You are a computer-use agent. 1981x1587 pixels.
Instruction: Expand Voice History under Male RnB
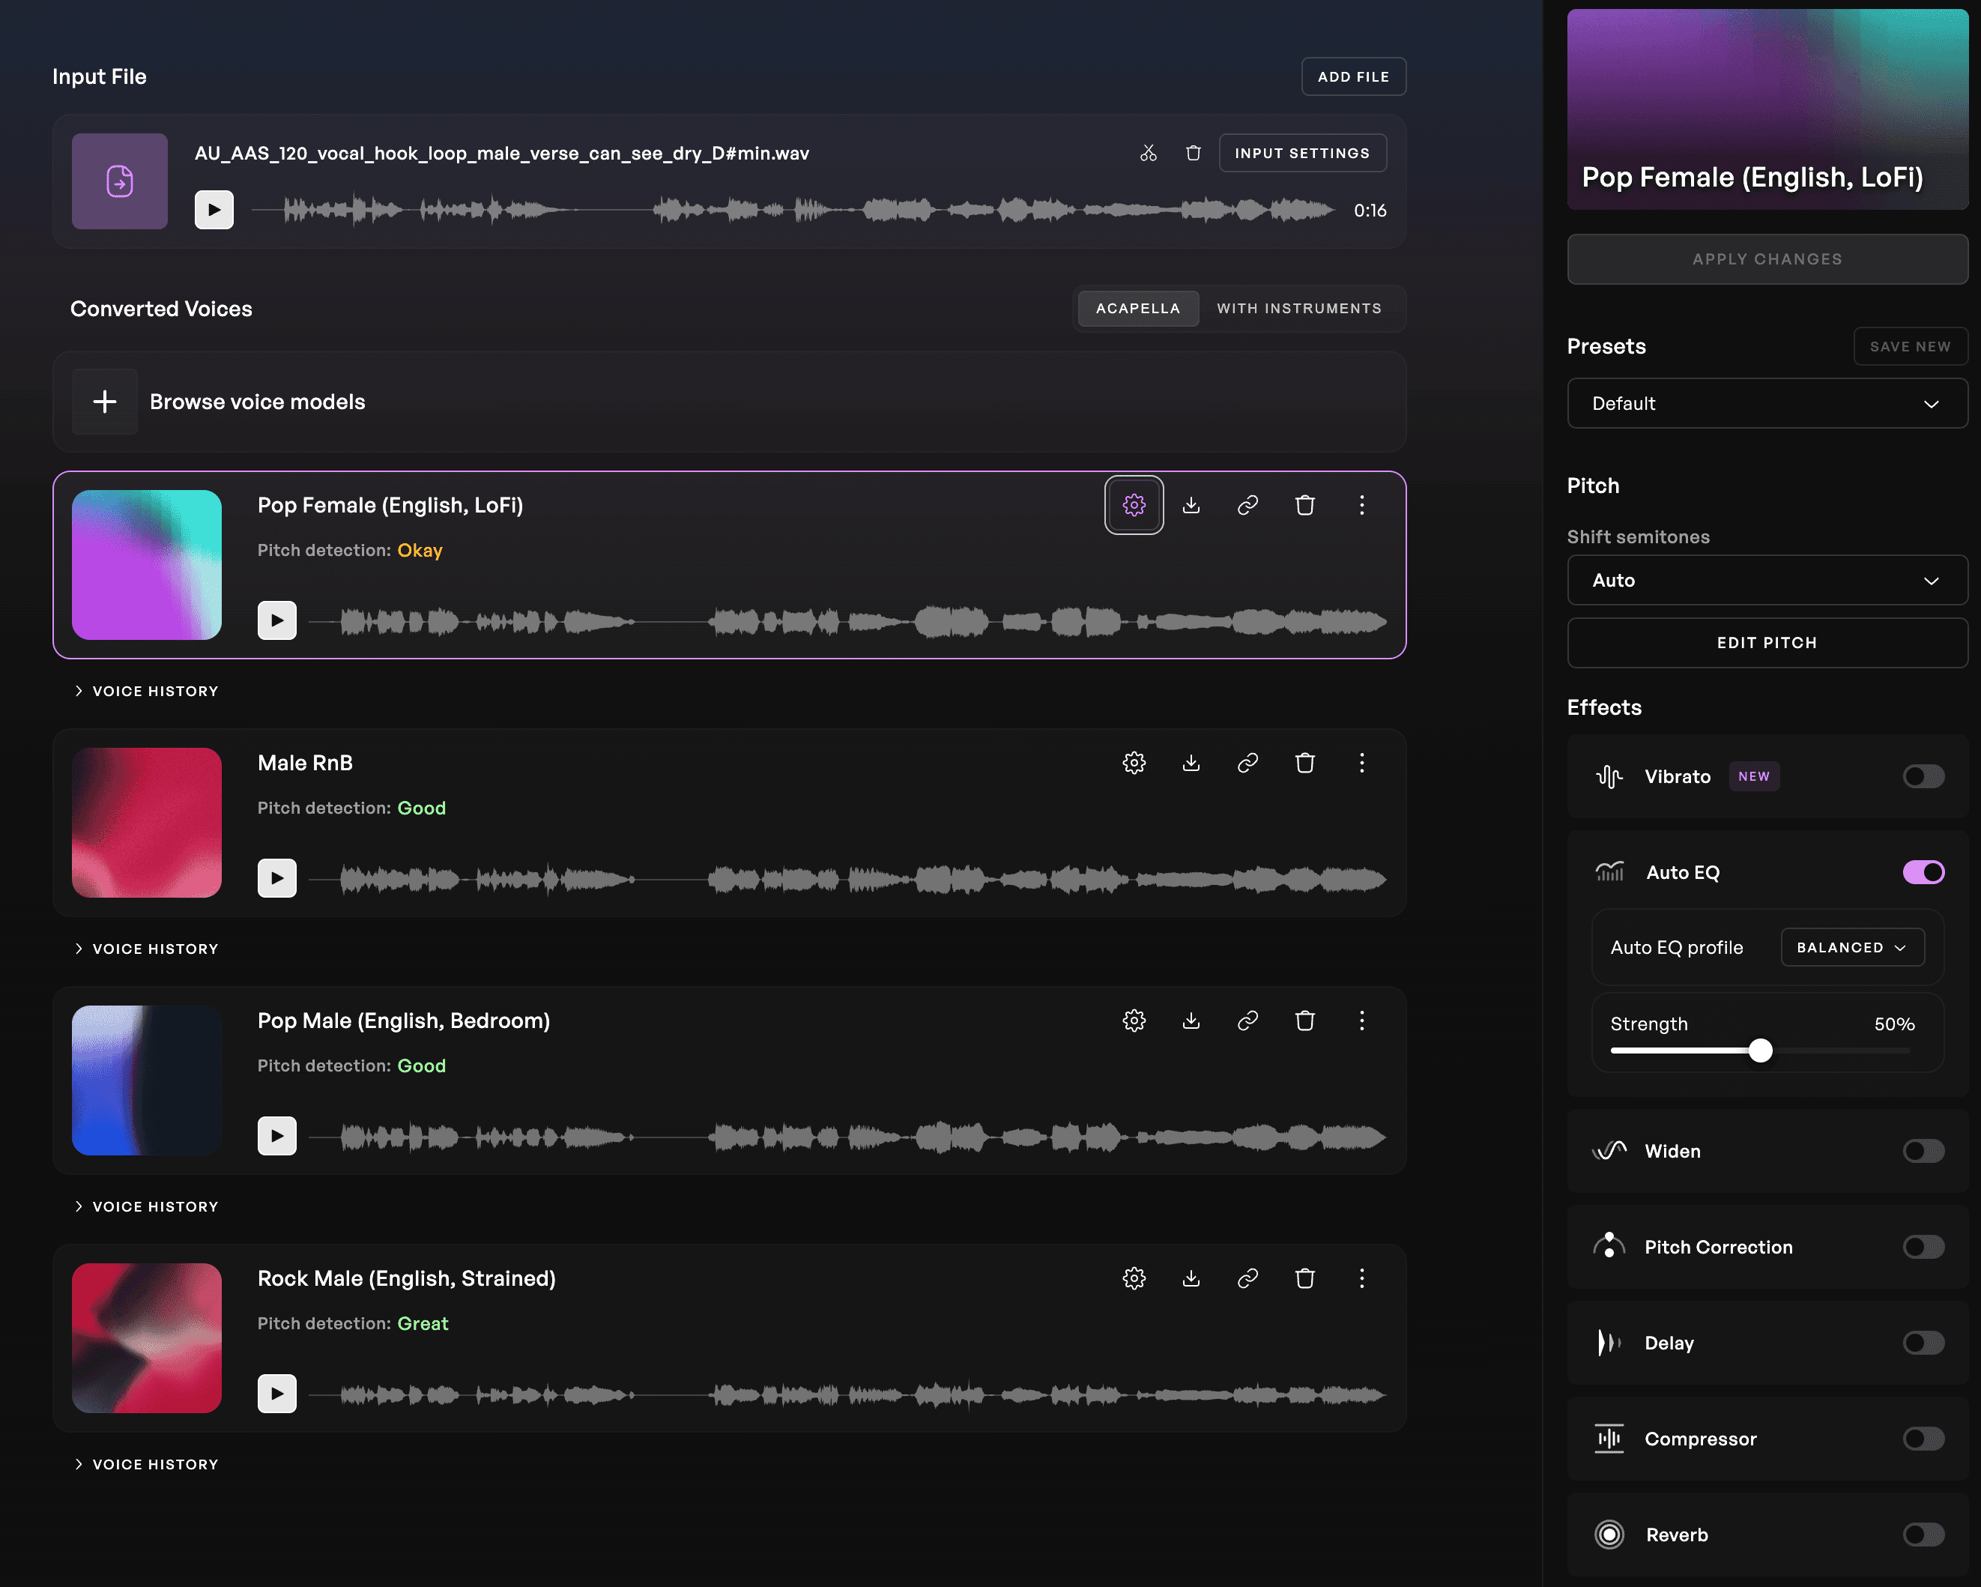click(x=147, y=949)
